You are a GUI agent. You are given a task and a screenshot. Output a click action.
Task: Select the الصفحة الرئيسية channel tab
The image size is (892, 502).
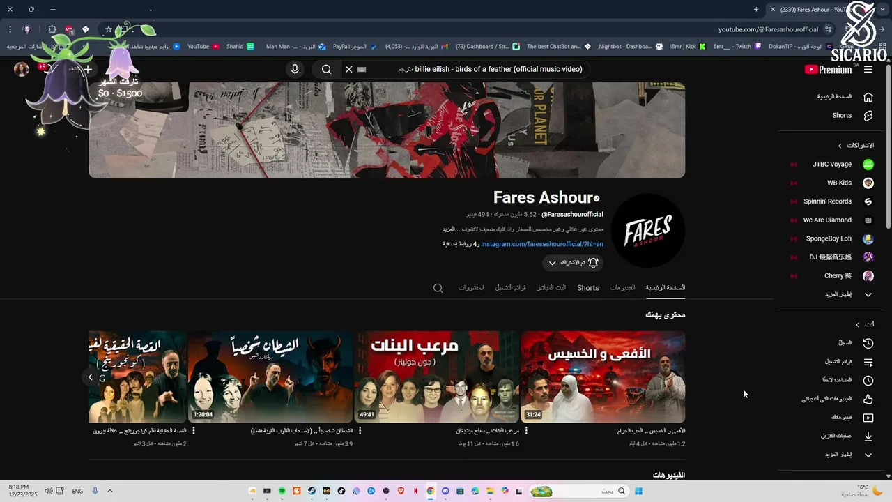(x=666, y=288)
